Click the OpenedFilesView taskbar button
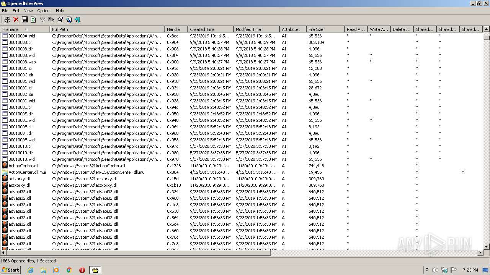490x275 pixels. point(95,270)
